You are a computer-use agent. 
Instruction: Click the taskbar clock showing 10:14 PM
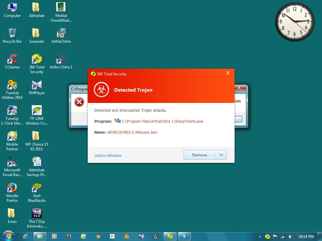(306, 237)
